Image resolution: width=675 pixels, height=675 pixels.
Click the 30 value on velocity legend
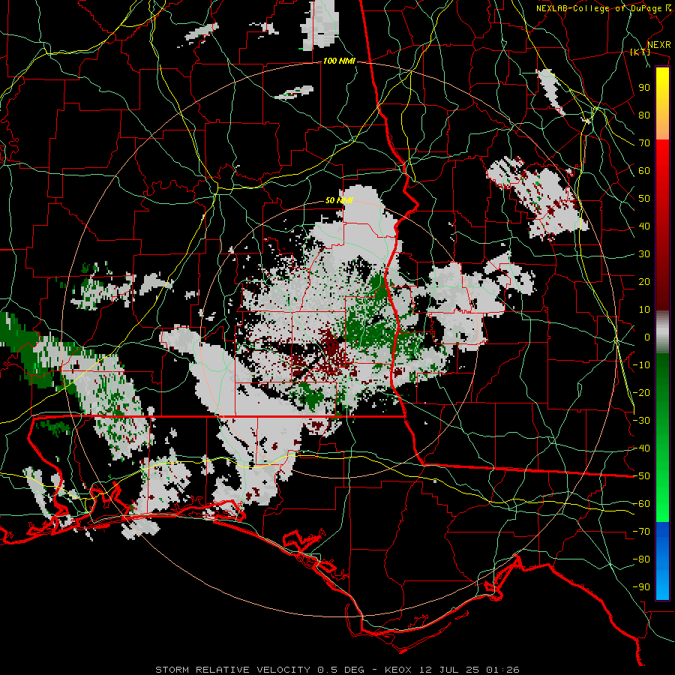[644, 254]
